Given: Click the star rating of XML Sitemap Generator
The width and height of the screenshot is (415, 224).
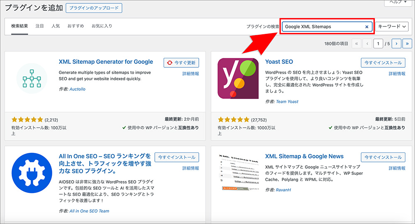Looking at the screenshot, I should pos(27,119).
